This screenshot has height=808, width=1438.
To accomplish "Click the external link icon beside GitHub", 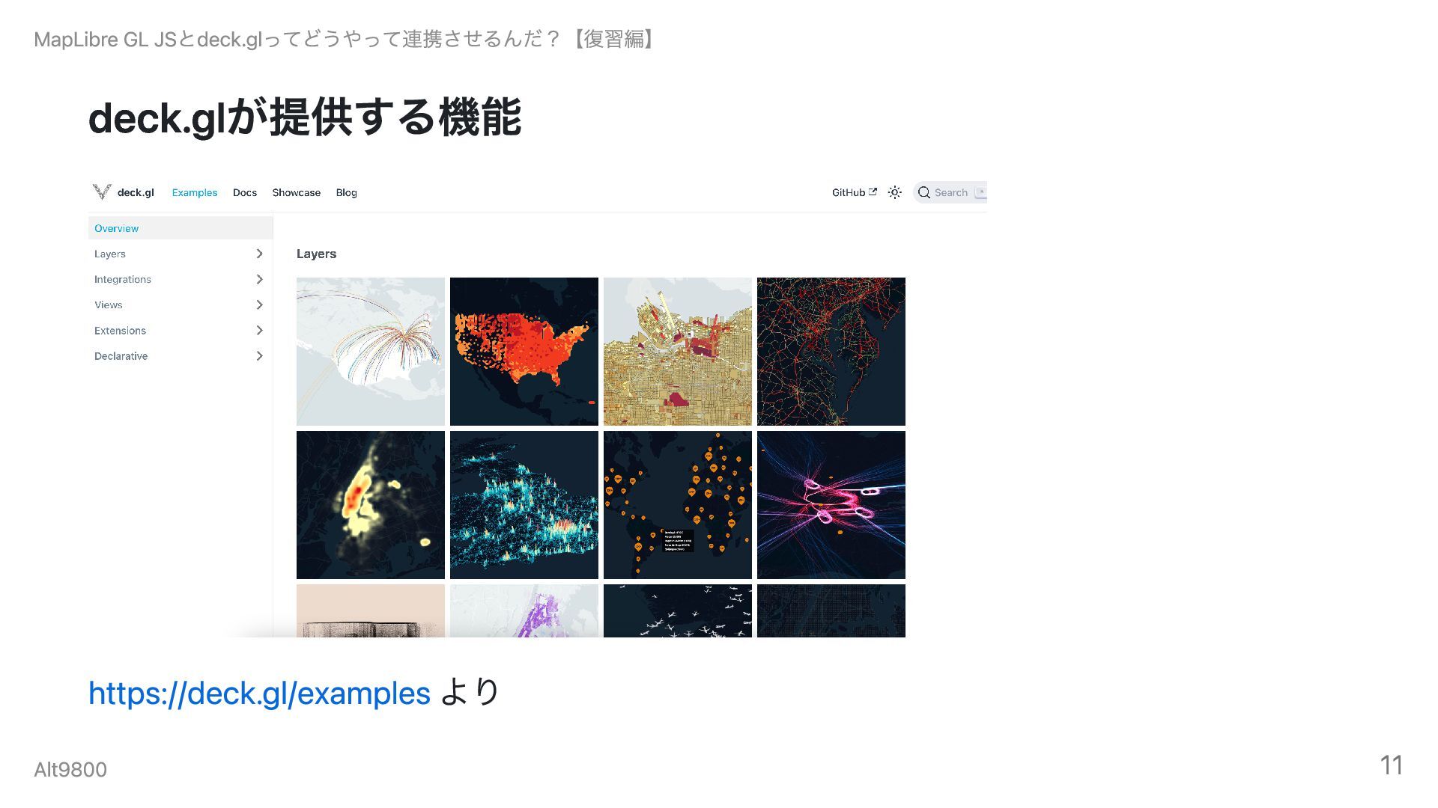I will coord(873,192).
